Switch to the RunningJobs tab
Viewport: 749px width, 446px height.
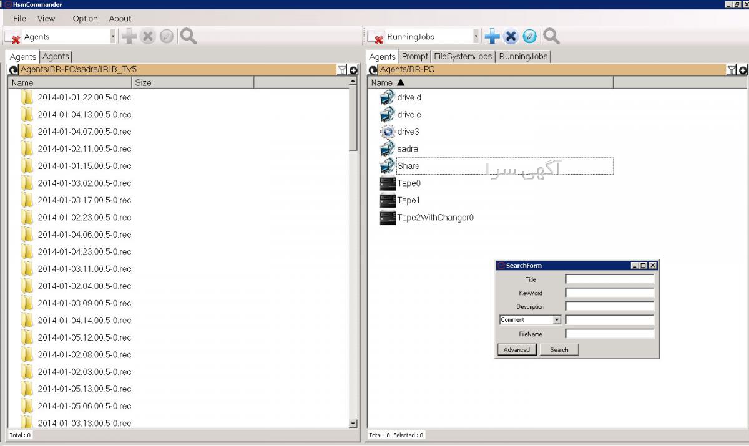pos(523,56)
